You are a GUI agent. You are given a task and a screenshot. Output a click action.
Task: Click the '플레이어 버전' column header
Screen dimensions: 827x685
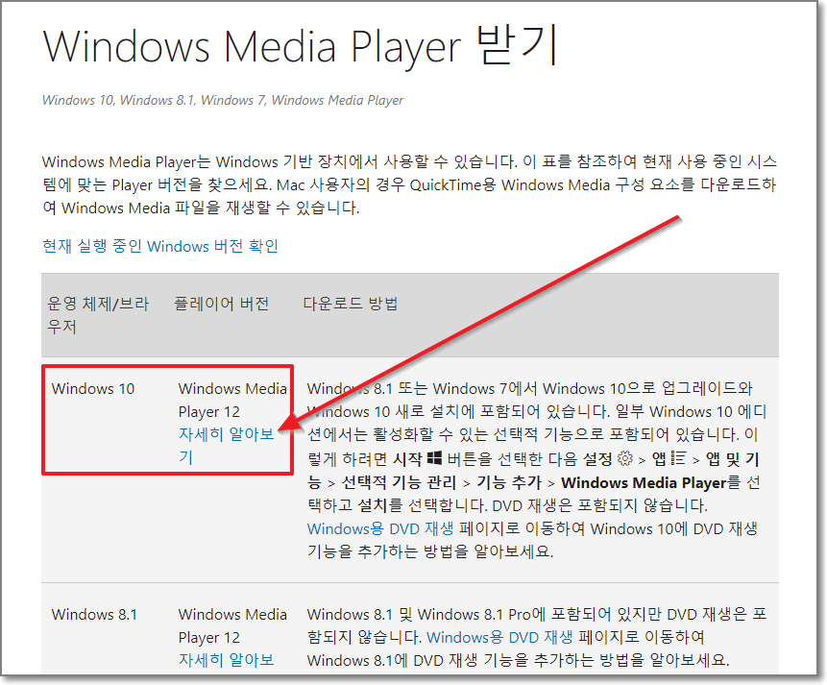pos(222,304)
